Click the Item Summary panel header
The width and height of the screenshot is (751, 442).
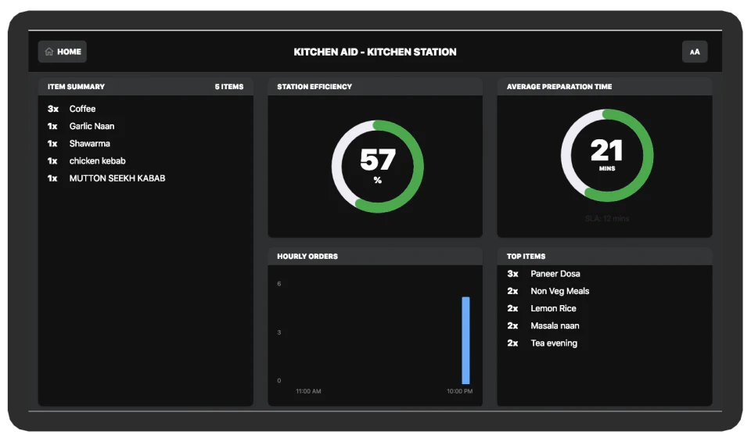146,87
